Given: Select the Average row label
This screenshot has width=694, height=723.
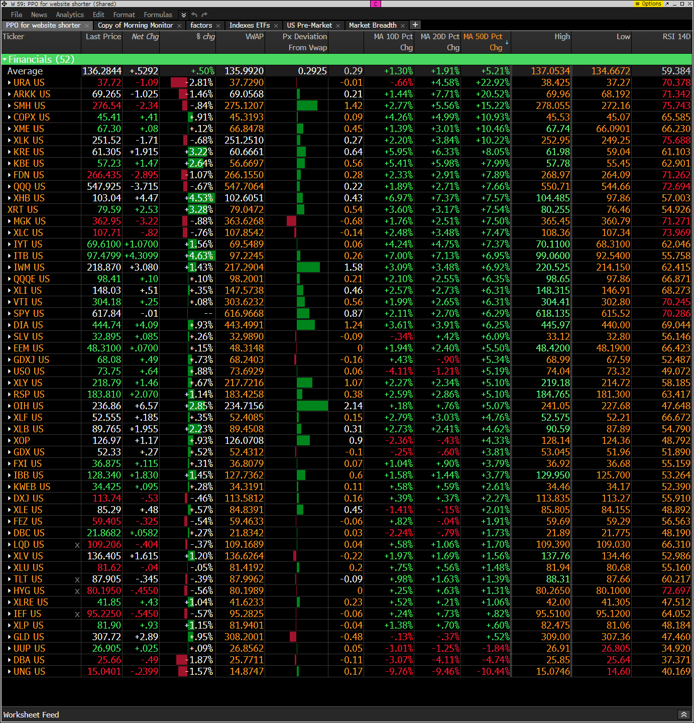Looking at the screenshot, I should (25, 71).
